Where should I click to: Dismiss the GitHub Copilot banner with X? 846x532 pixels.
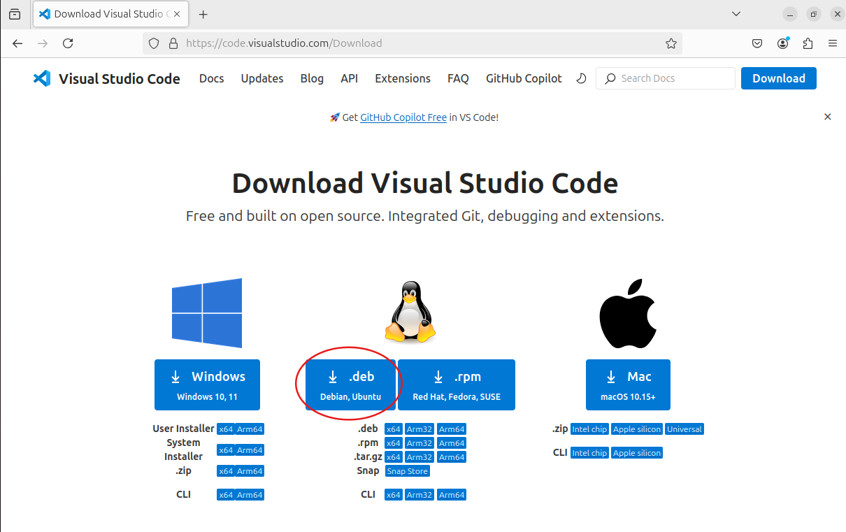pos(828,117)
